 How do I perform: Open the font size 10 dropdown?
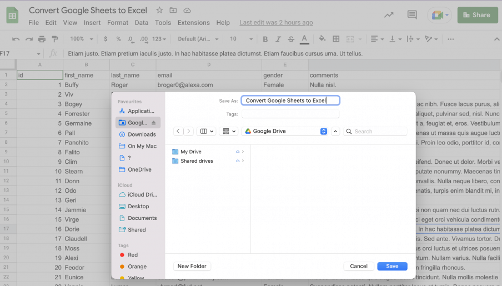(241, 39)
